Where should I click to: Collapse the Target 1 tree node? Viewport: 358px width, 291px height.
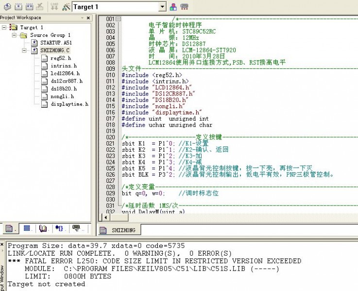[4, 28]
